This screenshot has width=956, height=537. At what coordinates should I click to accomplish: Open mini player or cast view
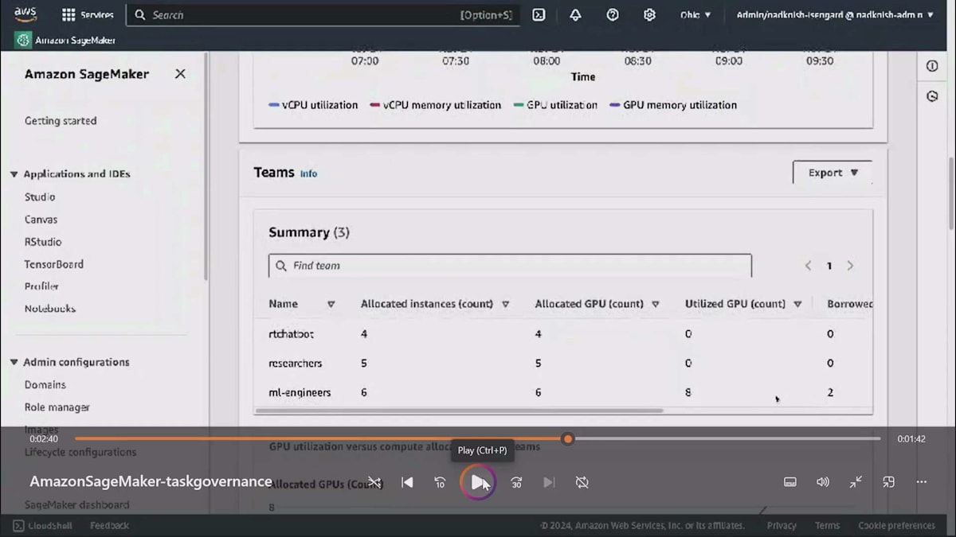click(x=888, y=482)
